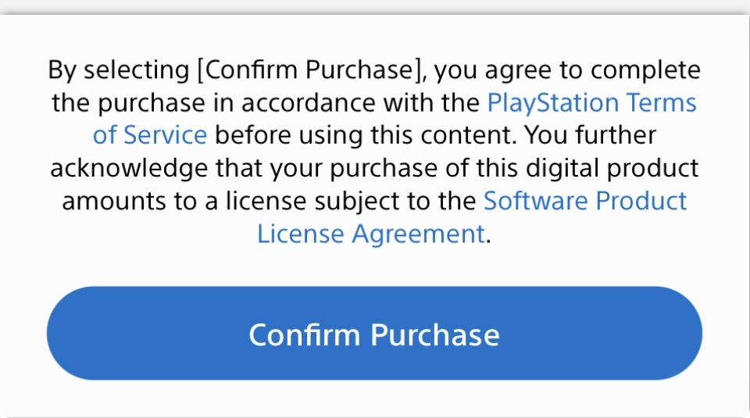Click the "you agree to complete" text
Viewport: 750px width, 418px height.
(567, 70)
